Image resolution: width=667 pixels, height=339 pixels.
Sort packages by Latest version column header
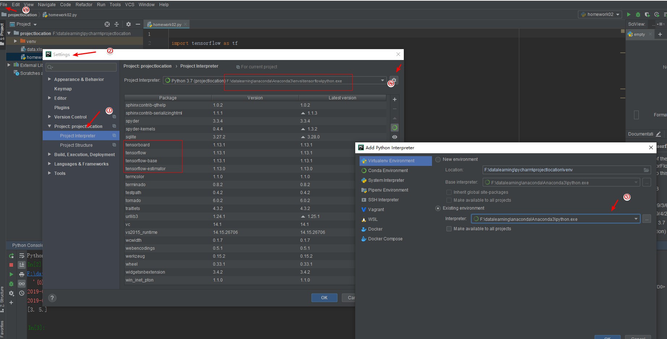[x=342, y=98]
